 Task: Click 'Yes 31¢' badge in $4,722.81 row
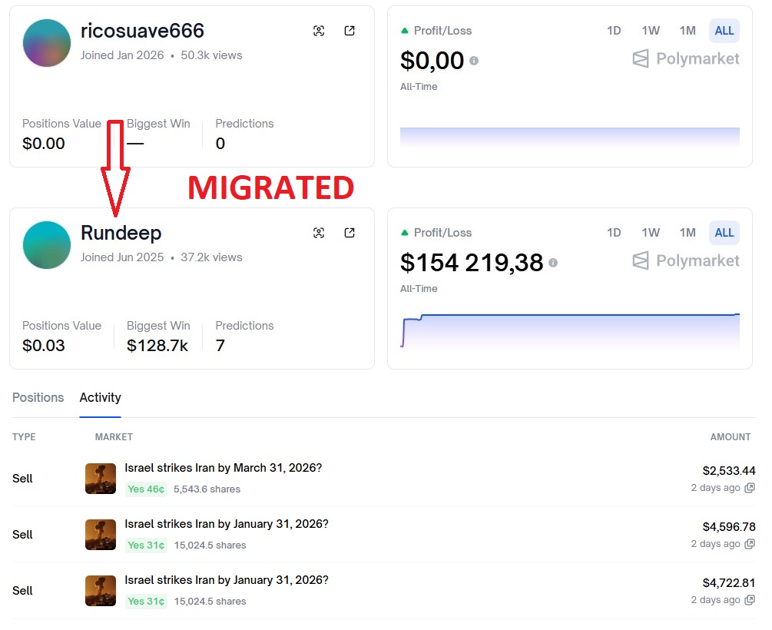coord(146,602)
